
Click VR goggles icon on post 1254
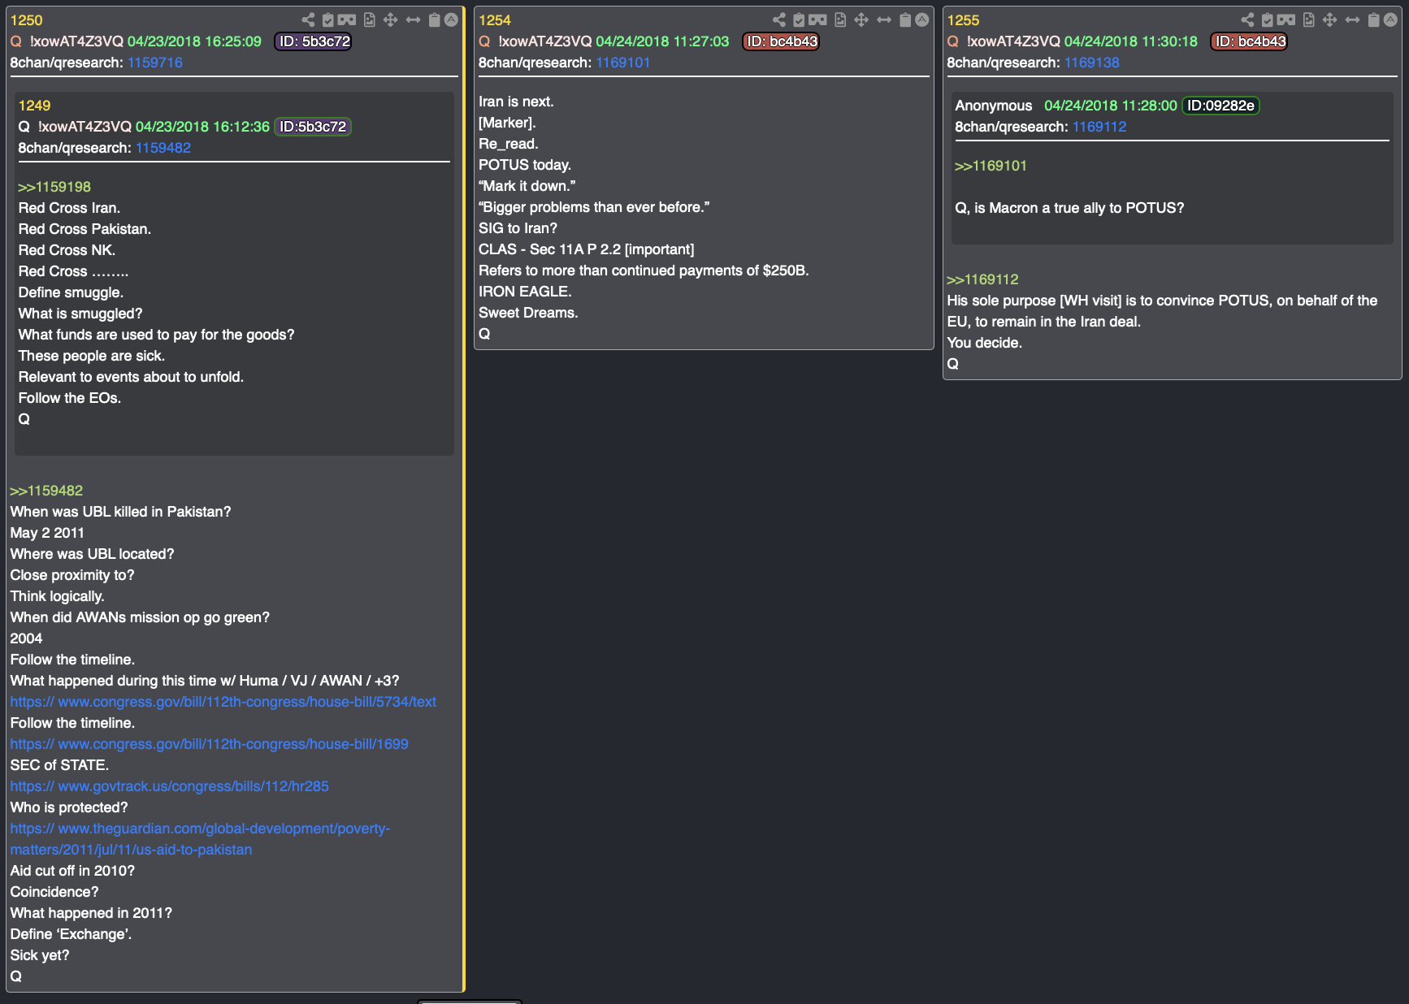click(x=817, y=20)
